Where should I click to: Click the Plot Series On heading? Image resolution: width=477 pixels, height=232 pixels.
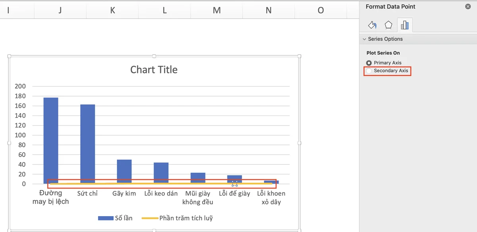[383, 53]
